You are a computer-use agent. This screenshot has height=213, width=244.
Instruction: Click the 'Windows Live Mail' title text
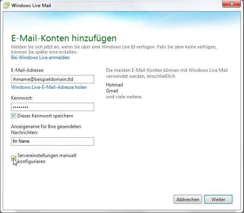coord(31,6)
